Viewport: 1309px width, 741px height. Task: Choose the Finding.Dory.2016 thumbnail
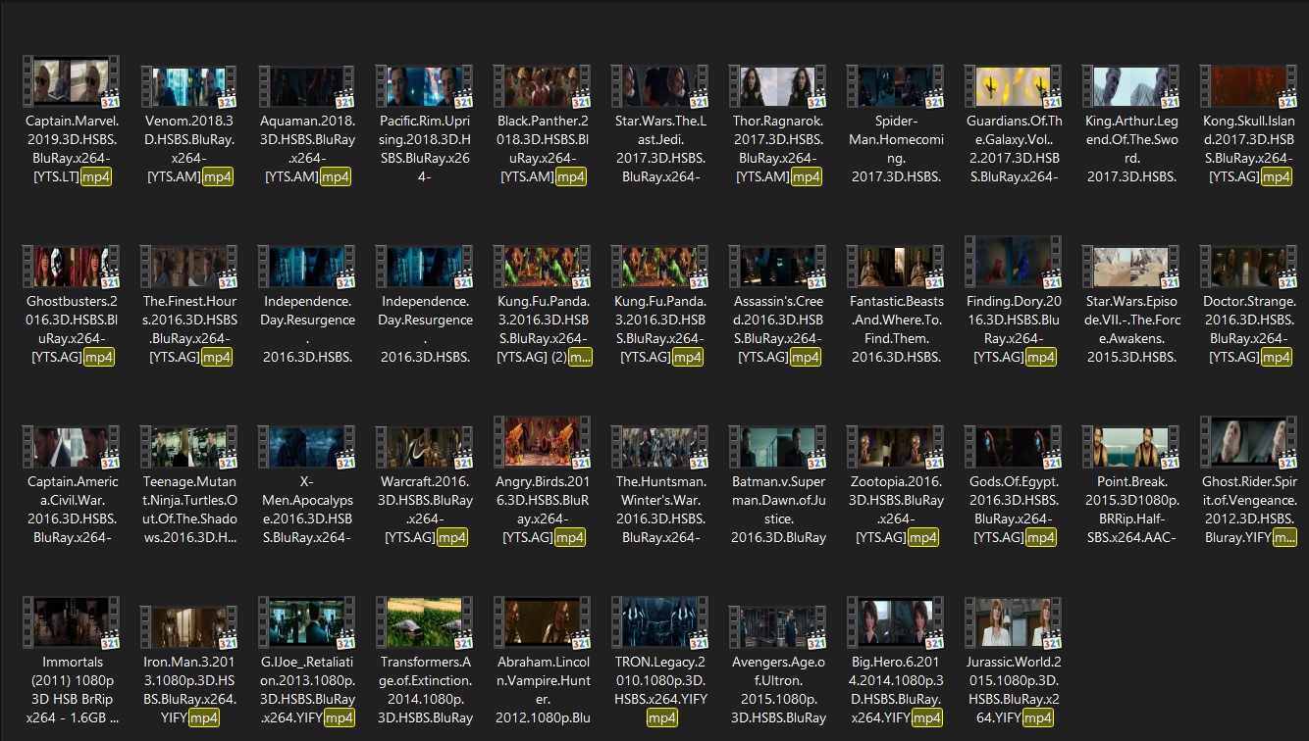click(1013, 262)
